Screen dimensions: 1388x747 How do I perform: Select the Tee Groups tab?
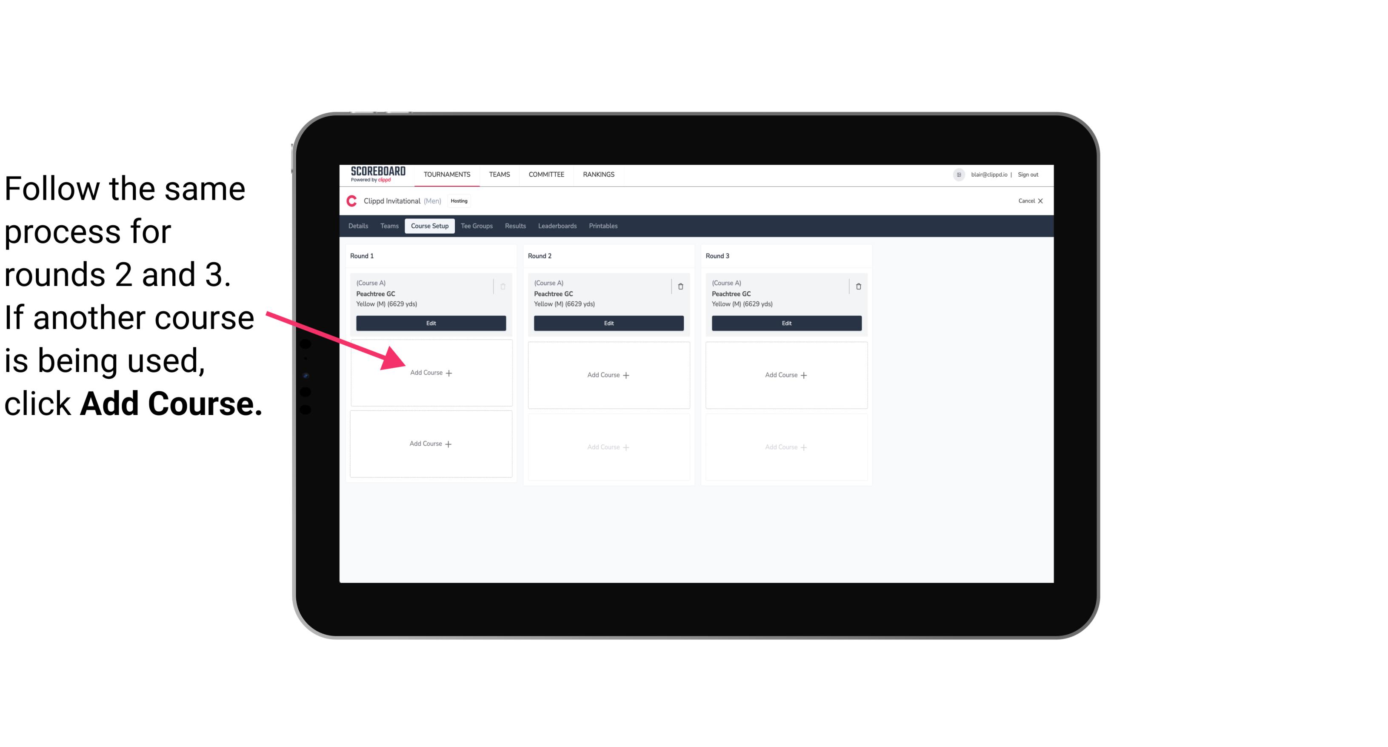tap(476, 226)
